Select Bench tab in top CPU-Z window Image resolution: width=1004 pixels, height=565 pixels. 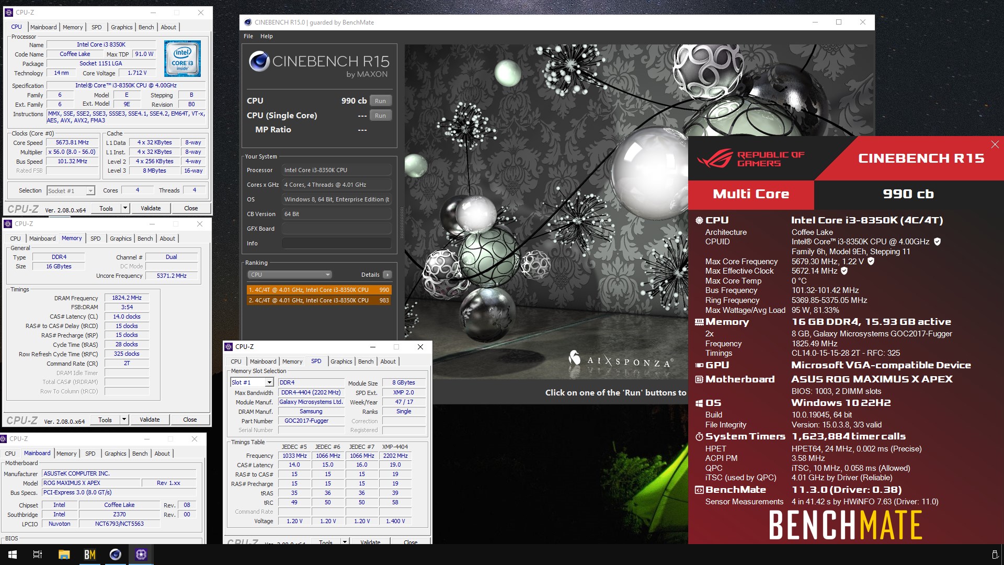(146, 27)
